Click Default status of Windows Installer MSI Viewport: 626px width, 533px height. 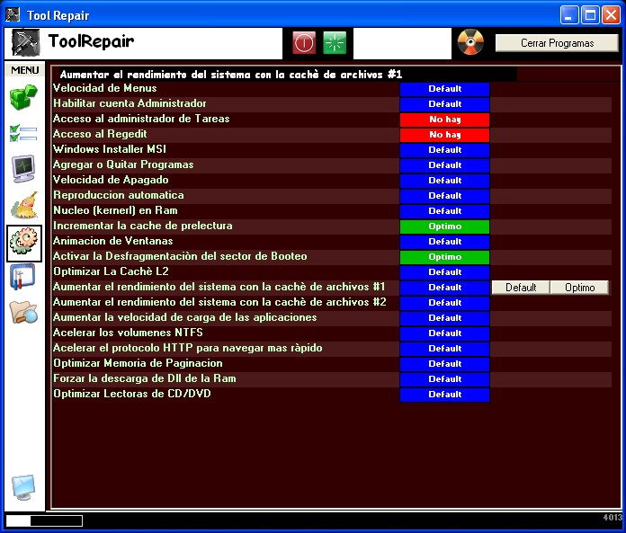pos(444,149)
